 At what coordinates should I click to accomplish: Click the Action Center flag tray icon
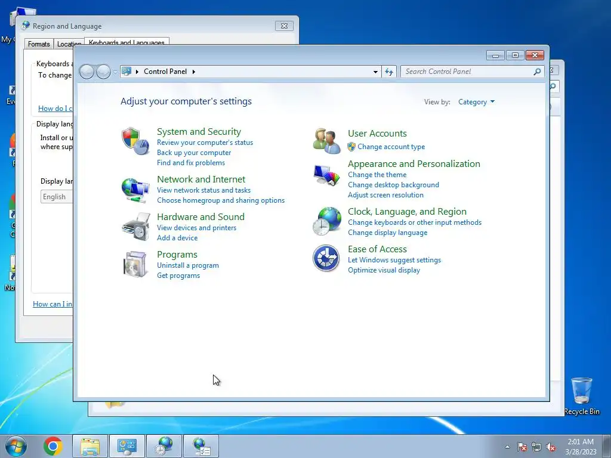click(522, 447)
